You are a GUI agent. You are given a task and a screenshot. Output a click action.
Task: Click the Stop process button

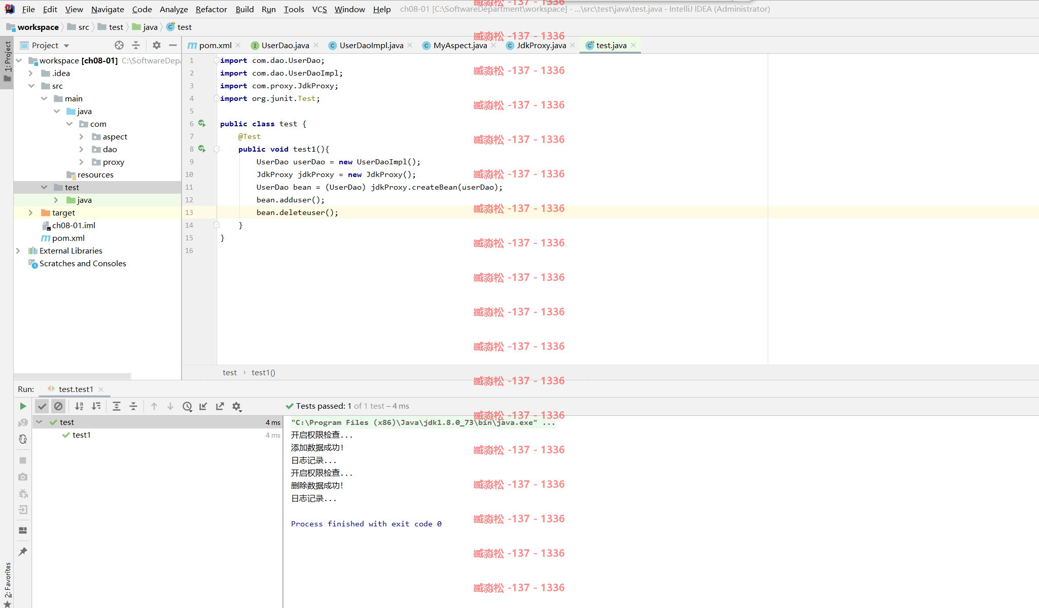(x=23, y=460)
